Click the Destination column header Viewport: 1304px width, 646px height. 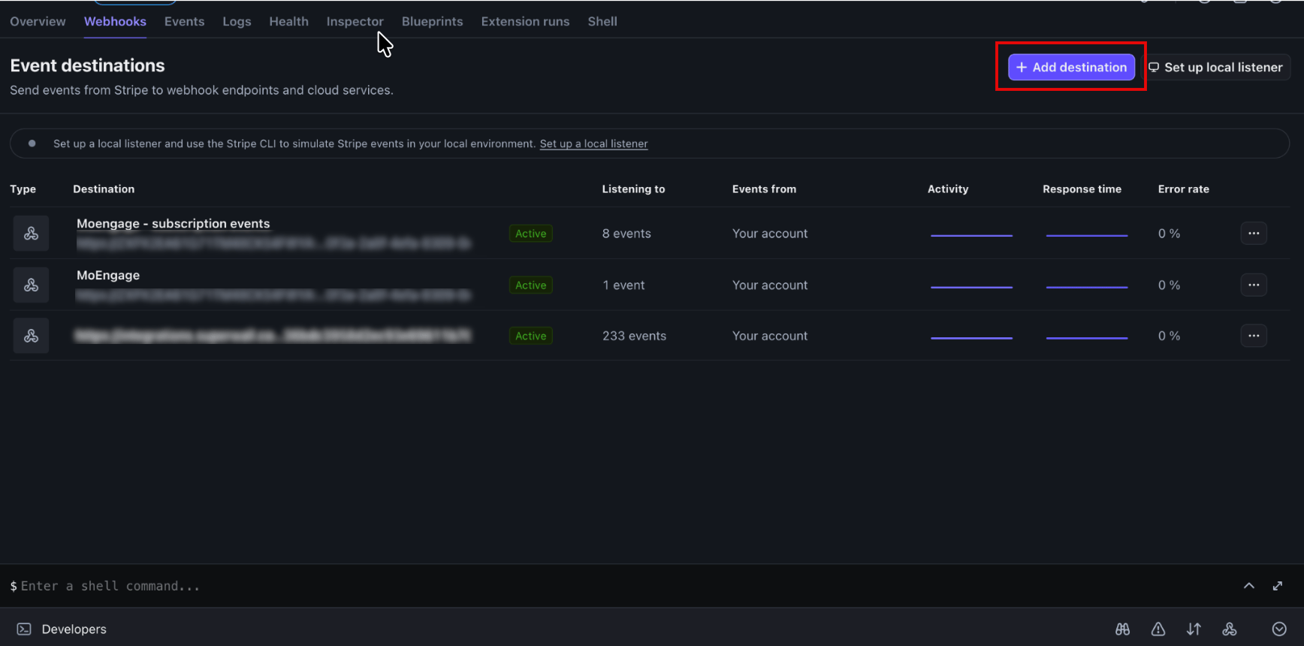tap(104, 189)
